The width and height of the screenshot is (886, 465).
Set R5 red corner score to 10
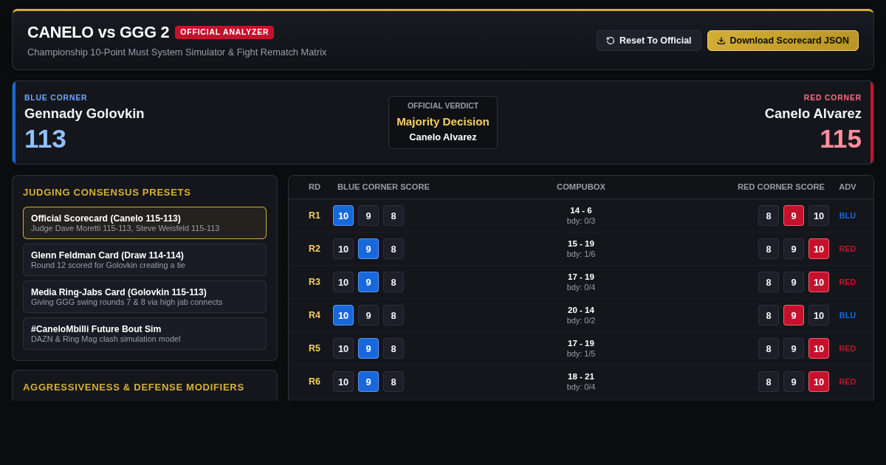click(819, 348)
